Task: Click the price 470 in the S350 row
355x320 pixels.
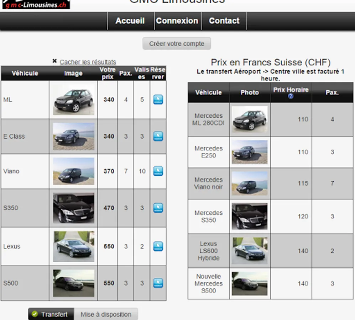Action: click(x=109, y=208)
